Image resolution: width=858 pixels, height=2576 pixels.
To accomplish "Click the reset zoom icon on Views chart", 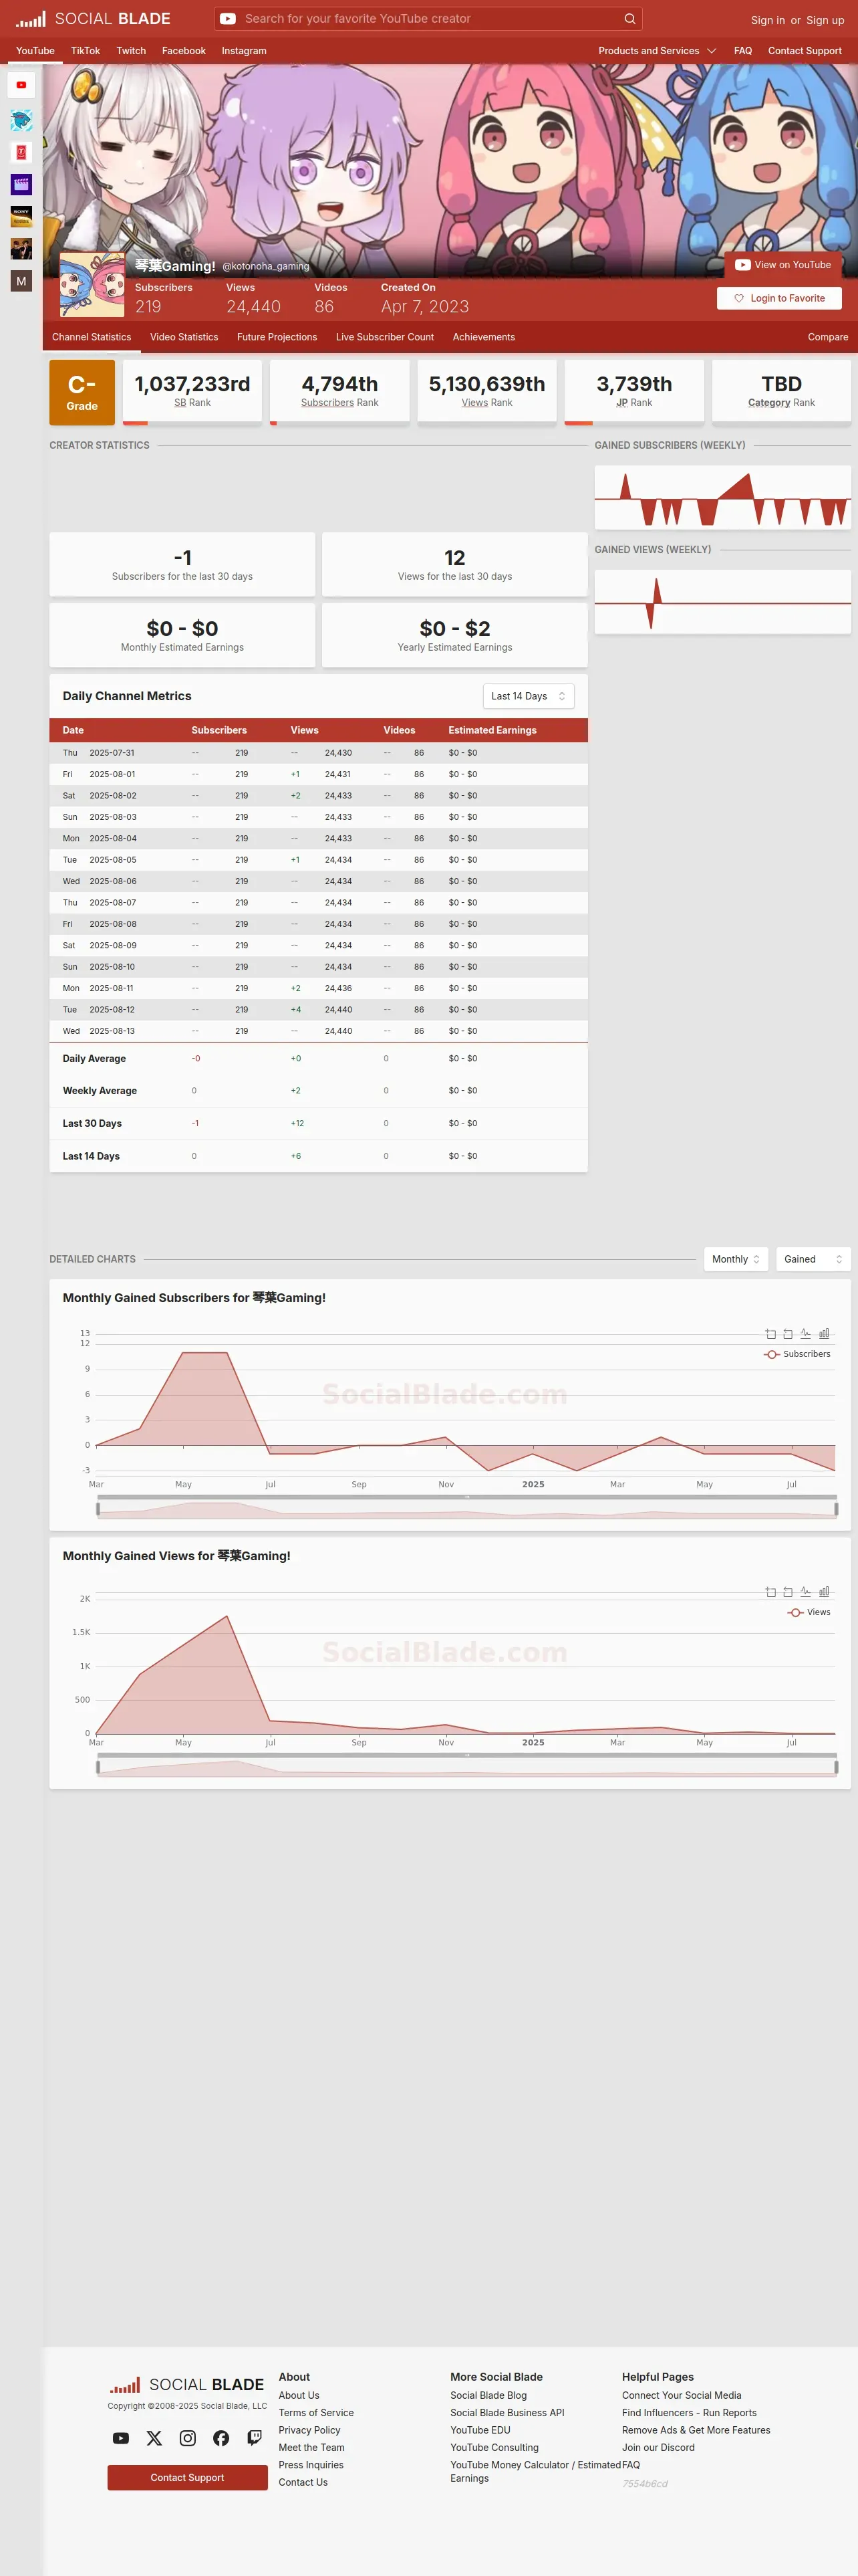I will [788, 1592].
